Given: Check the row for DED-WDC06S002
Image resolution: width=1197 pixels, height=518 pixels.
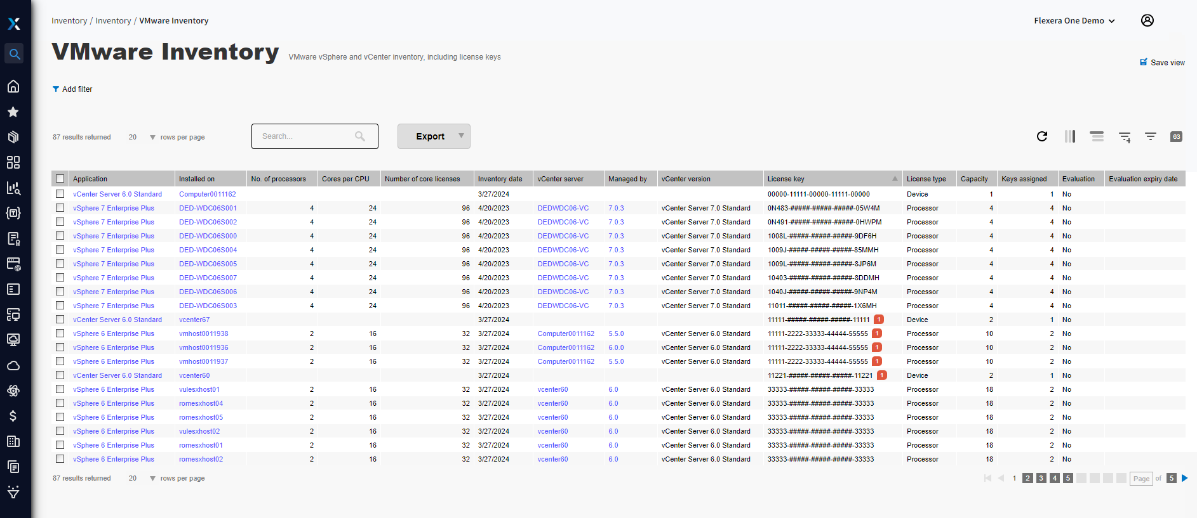Looking at the screenshot, I should [60, 222].
